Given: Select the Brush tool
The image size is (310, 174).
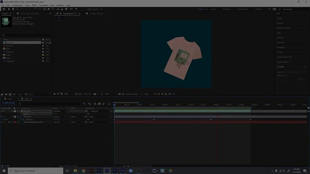Looking at the screenshot, I should pyautogui.click(x=58, y=9).
